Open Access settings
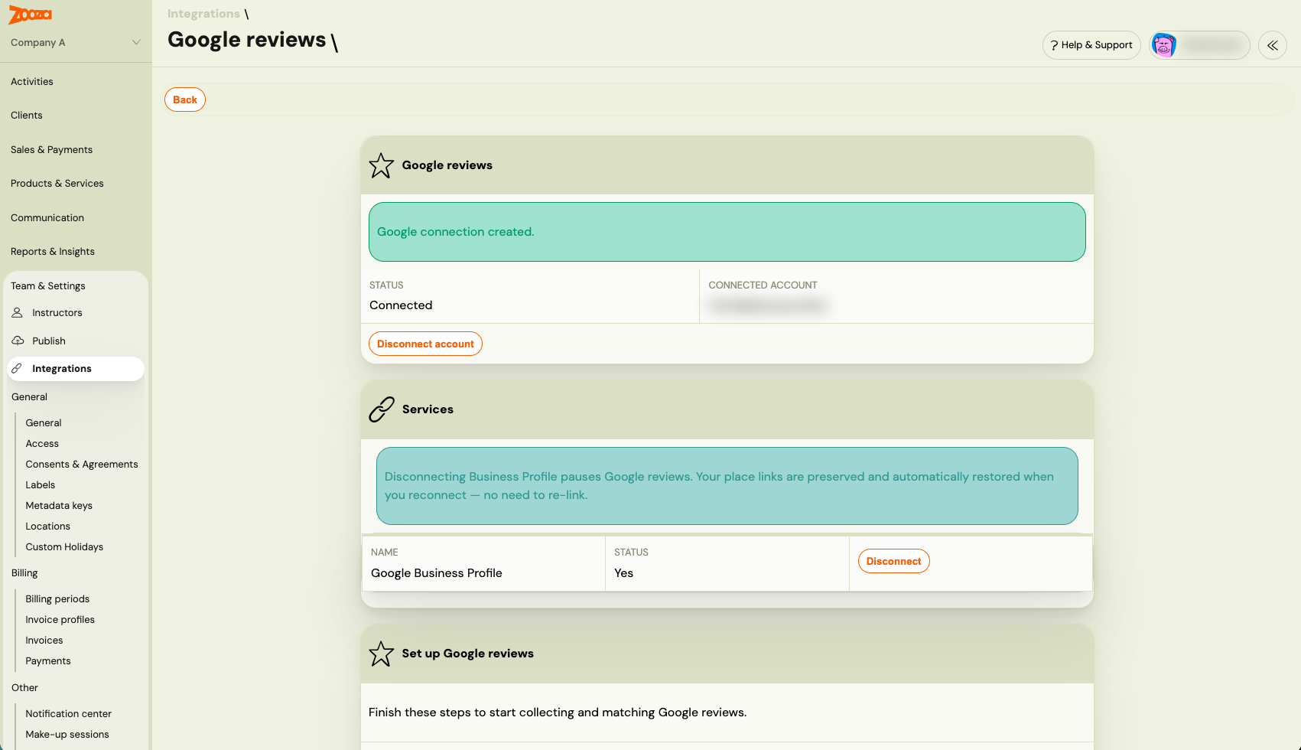The height and width of the screenshot is (750, 1301). click(42, 444)
